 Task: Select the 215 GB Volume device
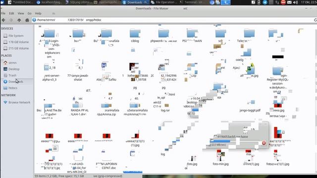coord(16,48)
